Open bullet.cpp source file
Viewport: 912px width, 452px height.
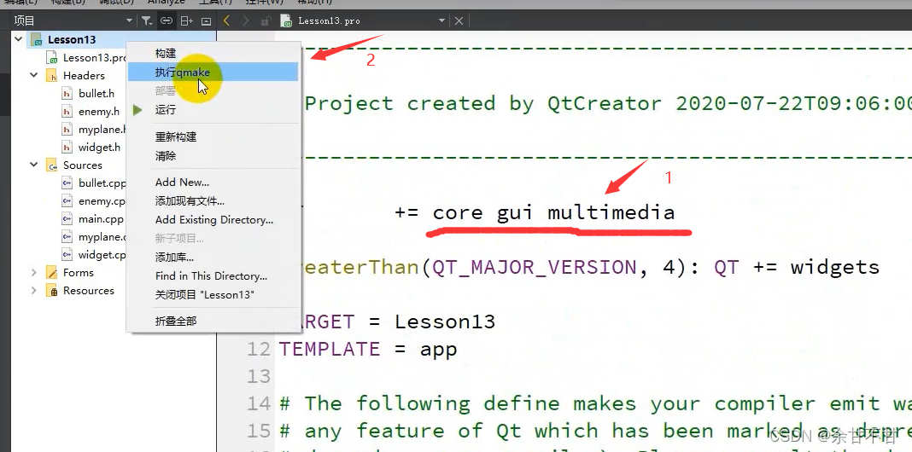[x=102, y=183]
